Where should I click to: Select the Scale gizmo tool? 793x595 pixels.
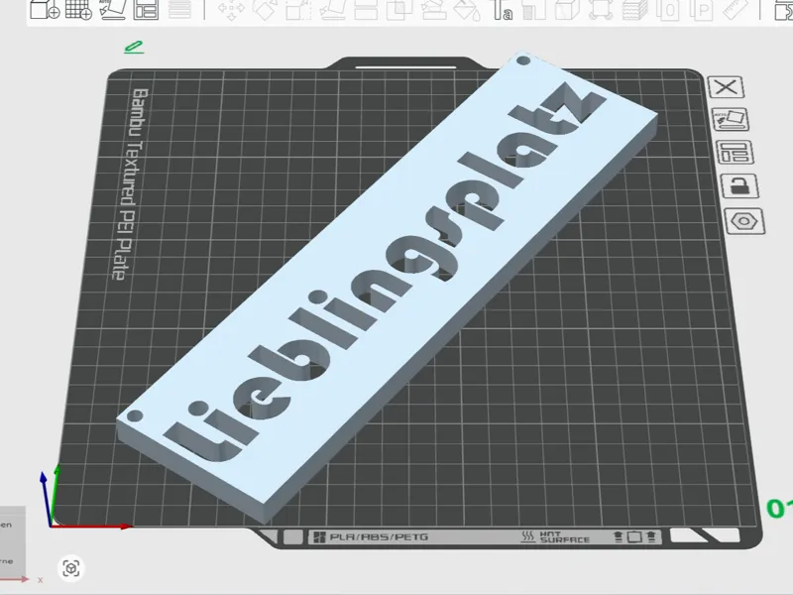click(298, 10)
